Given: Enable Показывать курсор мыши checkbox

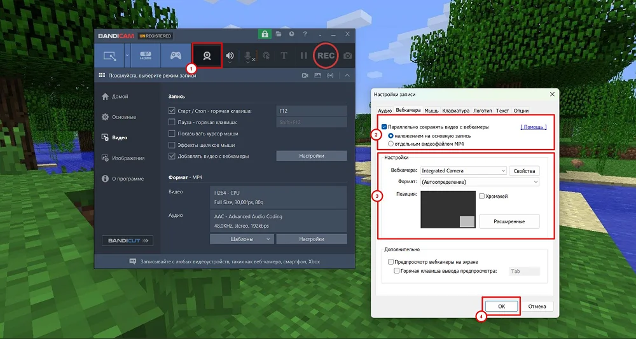Looking at the screenshot, I should coord(172,134).
